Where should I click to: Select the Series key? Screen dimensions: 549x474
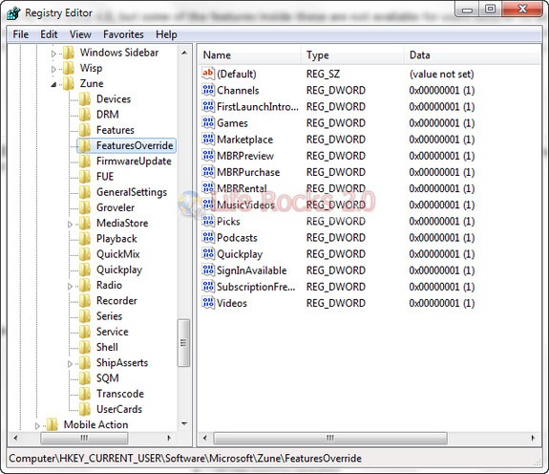(109, 316)
